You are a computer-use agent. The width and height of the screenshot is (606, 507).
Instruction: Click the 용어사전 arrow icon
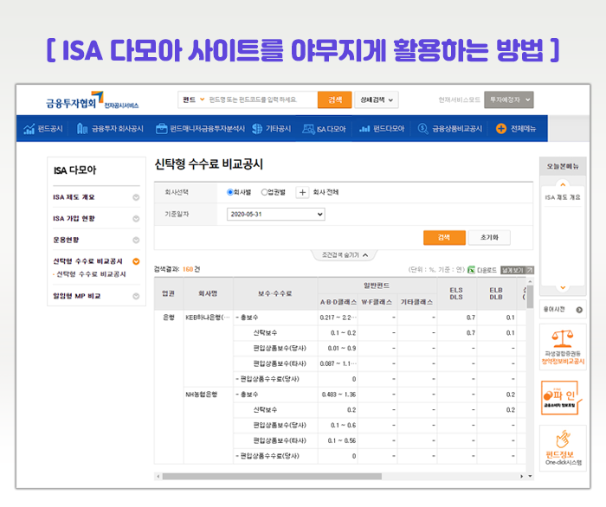click(x=579, y=309)
